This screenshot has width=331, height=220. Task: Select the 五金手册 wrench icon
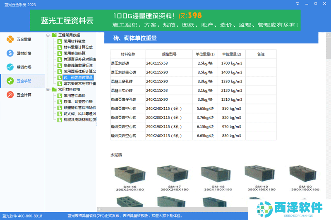pyautogui.click(x=10, y=81)
